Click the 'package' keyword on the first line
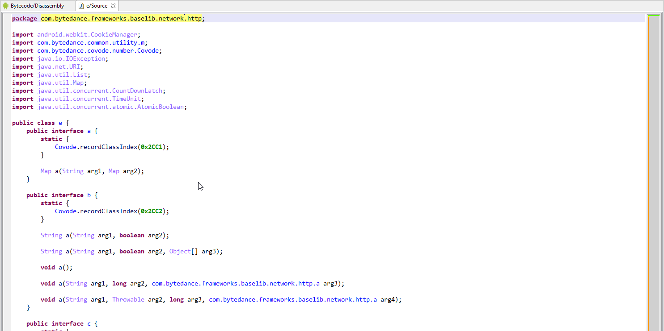The height and width of the screenshot is (331, 664). coord(25,18)
